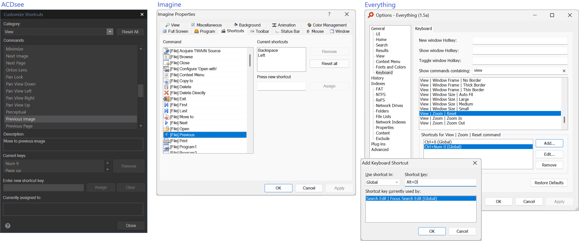Open the Category dropdown in ACDSee
Image resolution: width=579 pixels, height=241 pixels.
click(x=110, y=32)
